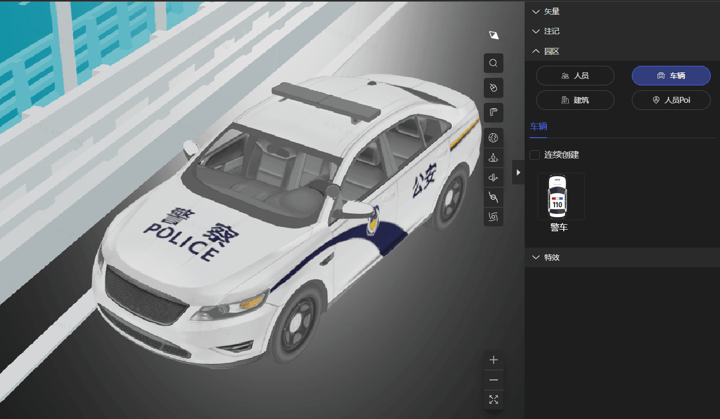This screenshot has height=419, width=720.
Task: Enter fullscreen with the expand arrows icon
Action: (494, 400)
